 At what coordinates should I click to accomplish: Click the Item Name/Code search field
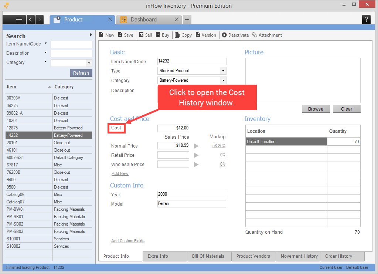[x=71, y=44]
